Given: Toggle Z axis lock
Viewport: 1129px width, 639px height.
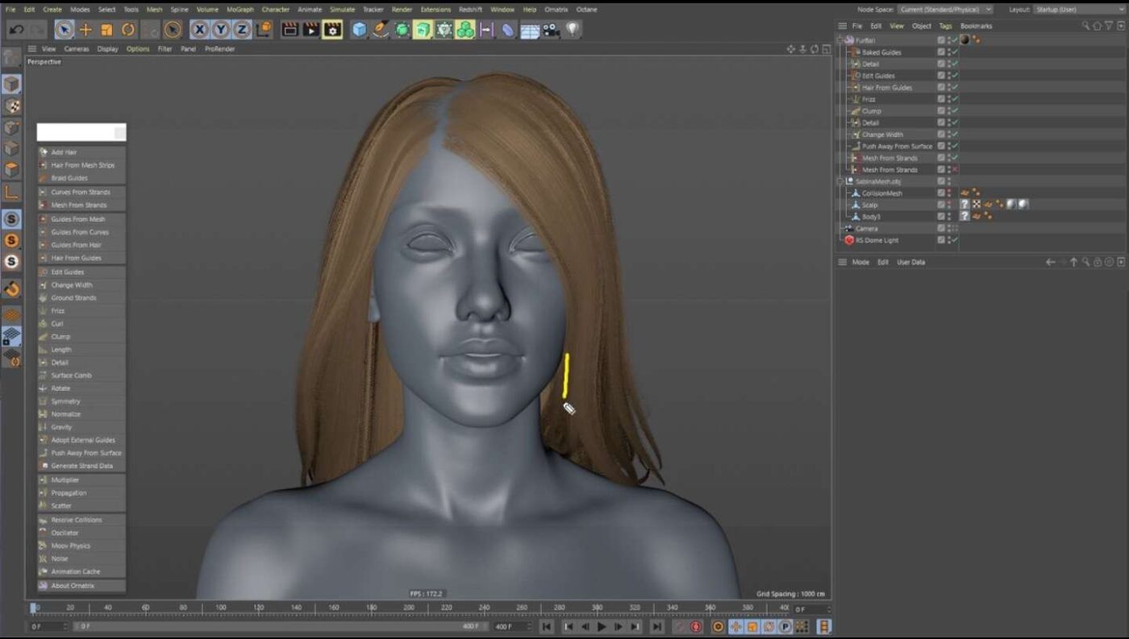Looking at the screenshot, I should (x=242, y=30).
